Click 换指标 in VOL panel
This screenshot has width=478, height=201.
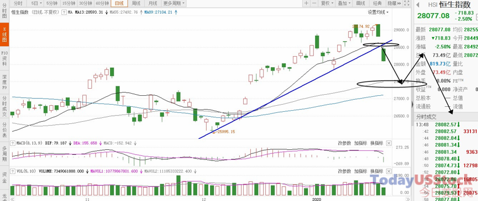coord(376,171)
